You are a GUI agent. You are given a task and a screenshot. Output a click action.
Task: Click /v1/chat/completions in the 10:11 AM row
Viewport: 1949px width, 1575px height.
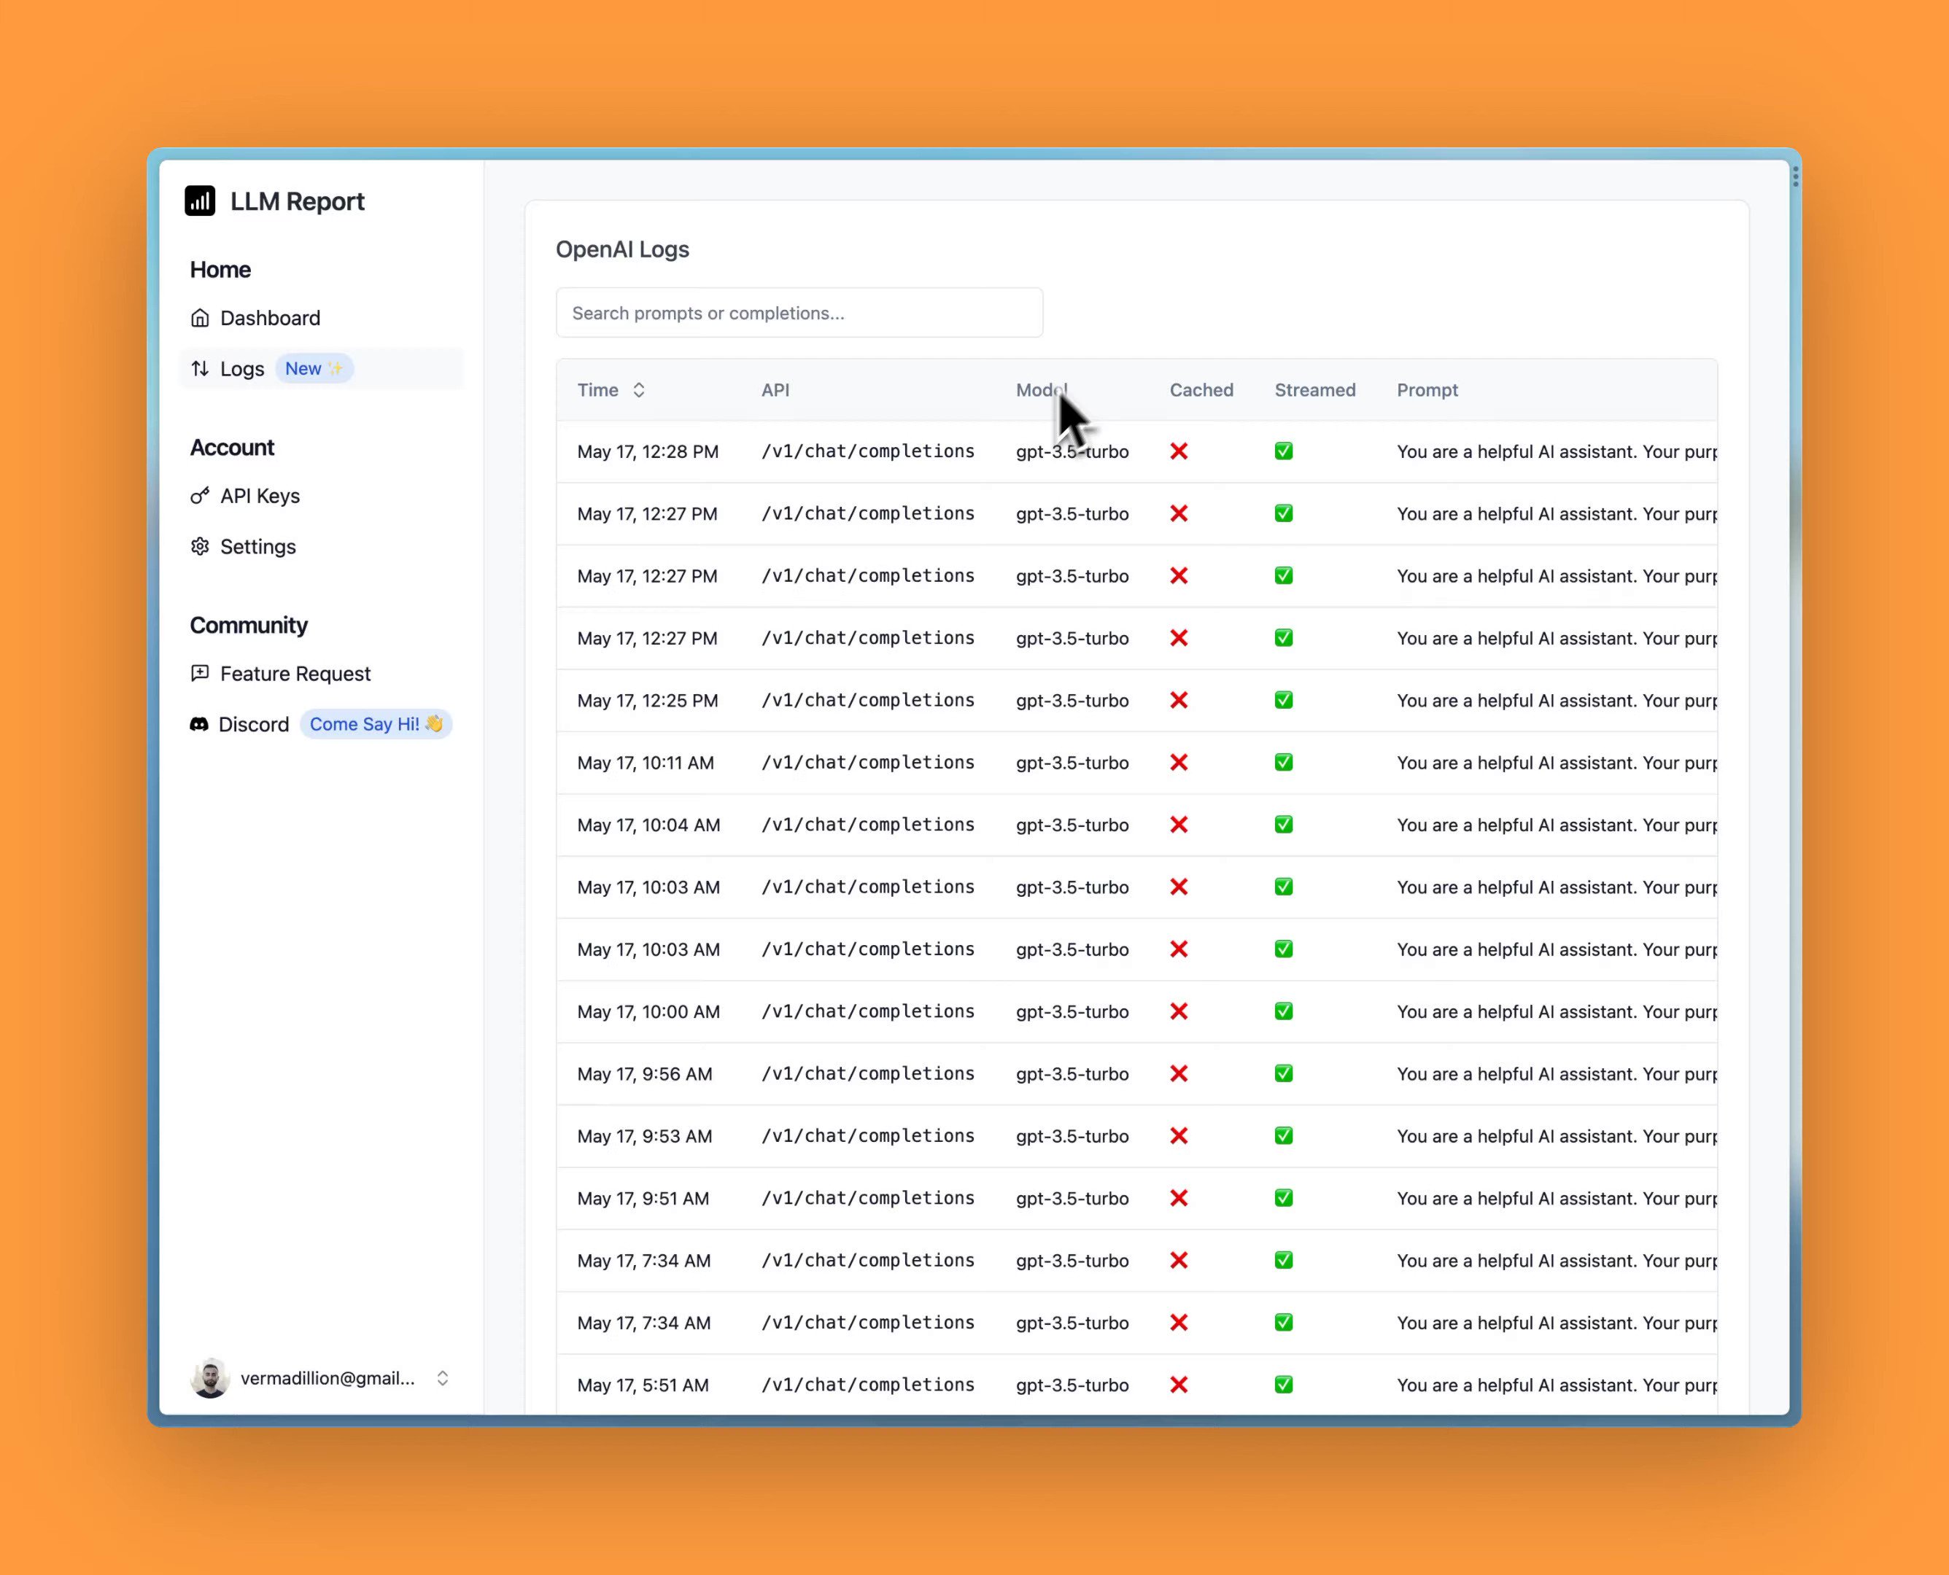(868, 762)
